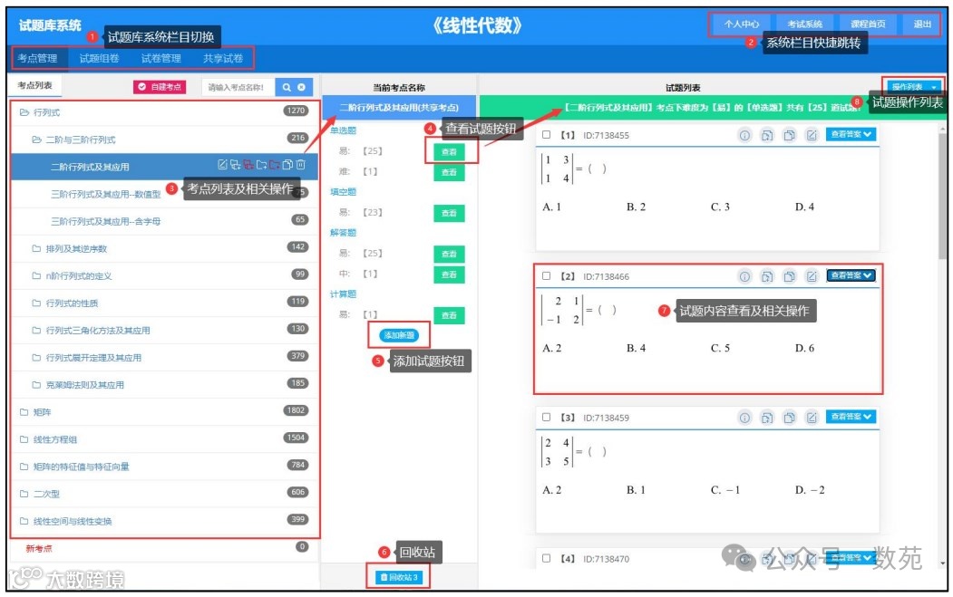953x597 pixels.
Task: Click move/transfer icon for question ID:7138466
Action: point(767,277)
